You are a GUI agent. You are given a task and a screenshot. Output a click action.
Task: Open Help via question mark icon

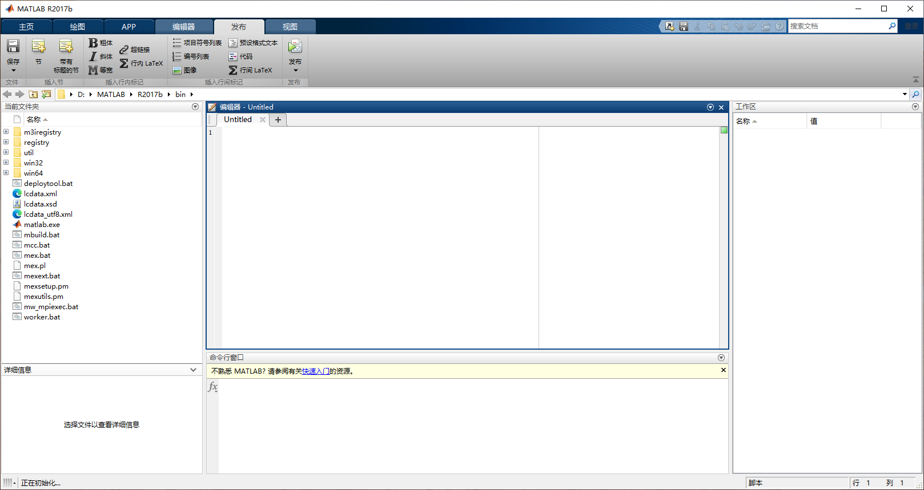(780, 26)
